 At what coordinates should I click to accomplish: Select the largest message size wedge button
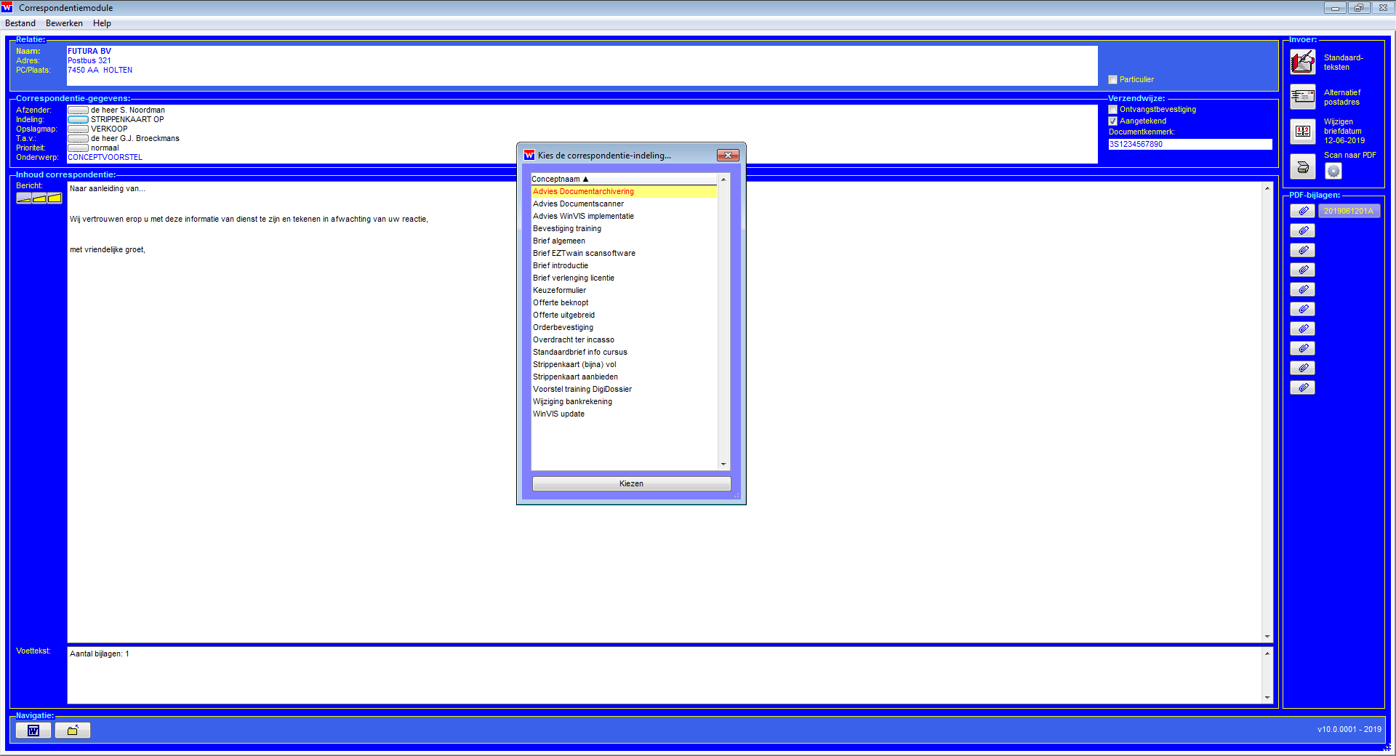point(55,198)
